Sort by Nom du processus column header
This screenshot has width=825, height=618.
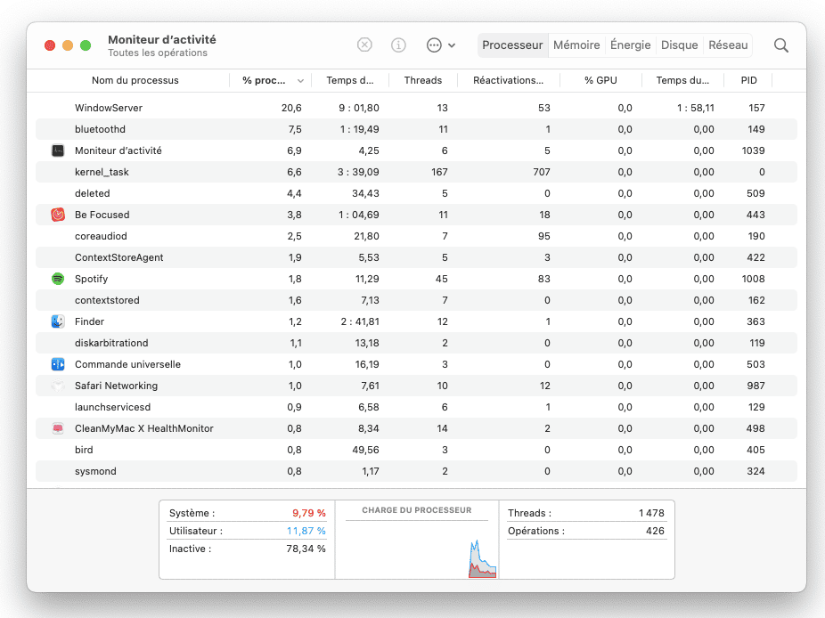click(x=135, y=80)
